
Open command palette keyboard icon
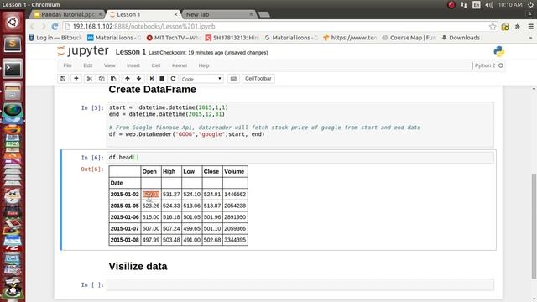(x=233, y=78)
